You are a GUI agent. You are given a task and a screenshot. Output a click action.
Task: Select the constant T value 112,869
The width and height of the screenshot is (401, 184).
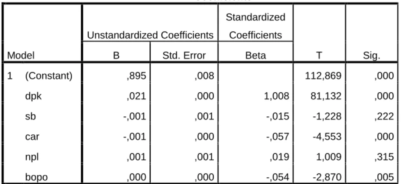[x=323, y=76]
